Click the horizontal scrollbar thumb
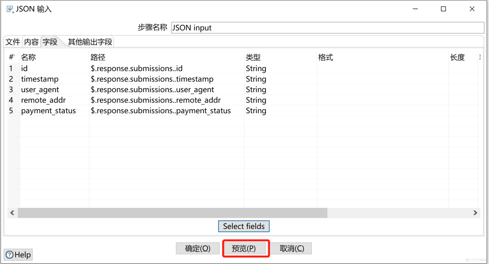Screen dimensions: 489x264 pyautogui.click(x=172, y=213)
